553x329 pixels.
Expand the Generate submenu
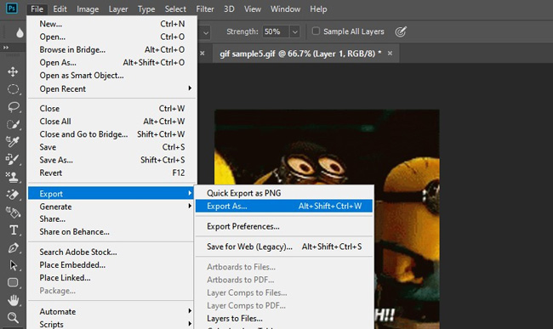tap(111, 207)
